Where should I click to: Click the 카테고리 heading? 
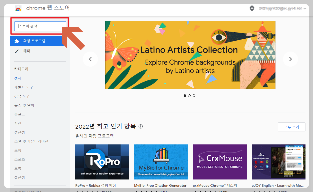[x=21, y=69]
